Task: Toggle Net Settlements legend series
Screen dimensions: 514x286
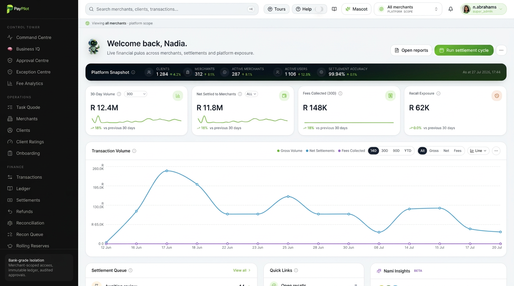Action: click(320, 151)
